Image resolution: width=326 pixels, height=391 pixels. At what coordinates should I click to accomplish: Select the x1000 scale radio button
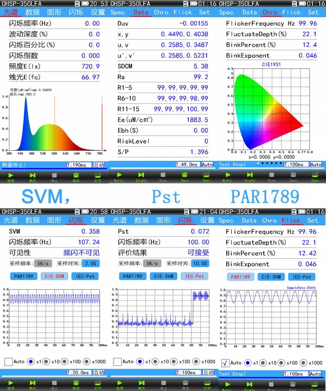[86, 362]
